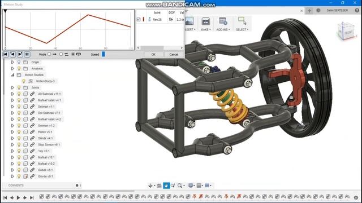Click the Motion Study play reverse button
Image resolution: width=362 pixels, height=203 pixels.
tap(12, 54)
